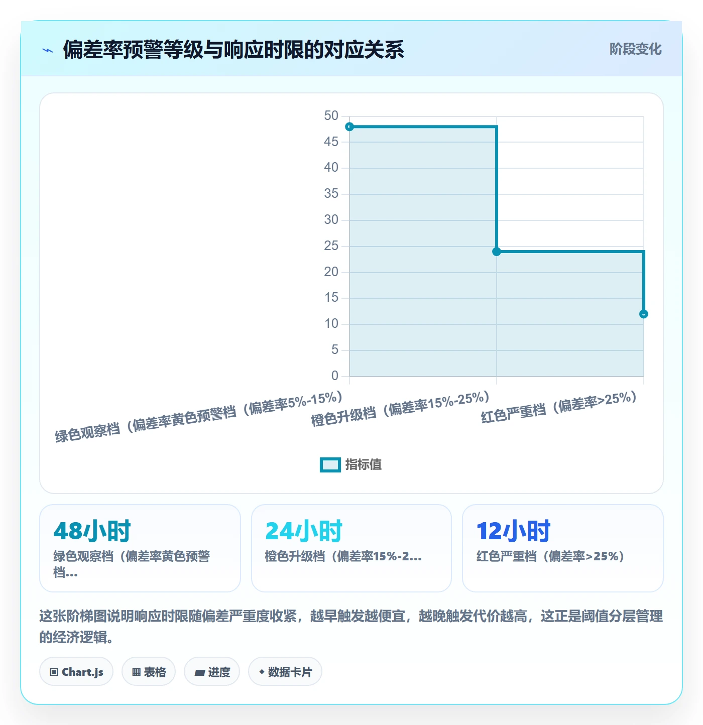Open the 24小时 data card
The image size is (703, 725).
coord(351,548)
